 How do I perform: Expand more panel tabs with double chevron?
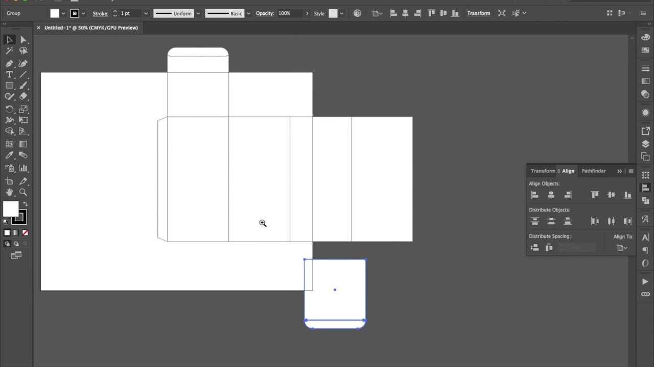(x=619, y=171)
